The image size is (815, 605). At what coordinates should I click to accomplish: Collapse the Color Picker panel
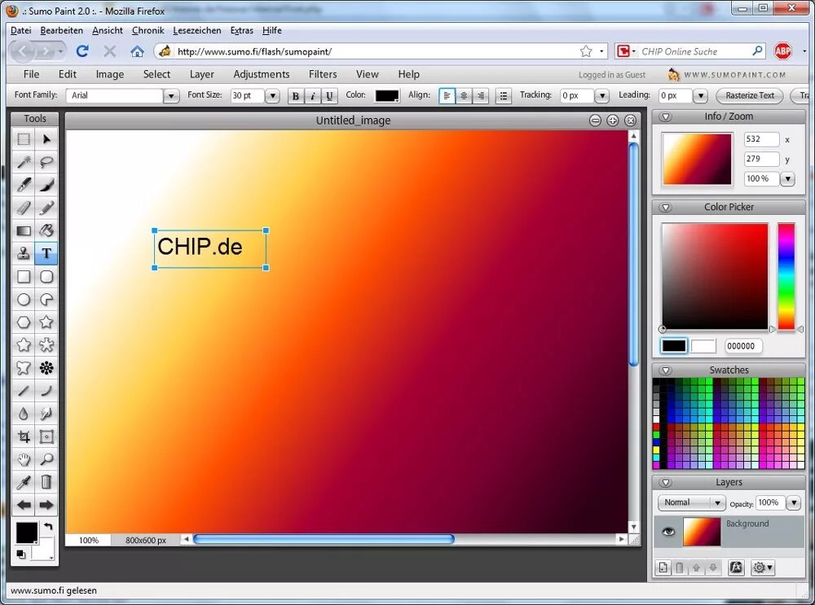coord(665,207)
